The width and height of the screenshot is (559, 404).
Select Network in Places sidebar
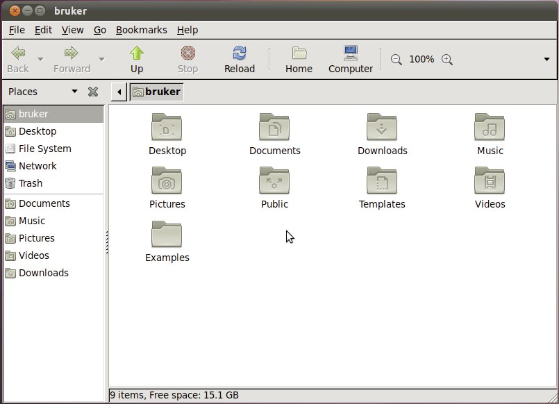[53, 166]
